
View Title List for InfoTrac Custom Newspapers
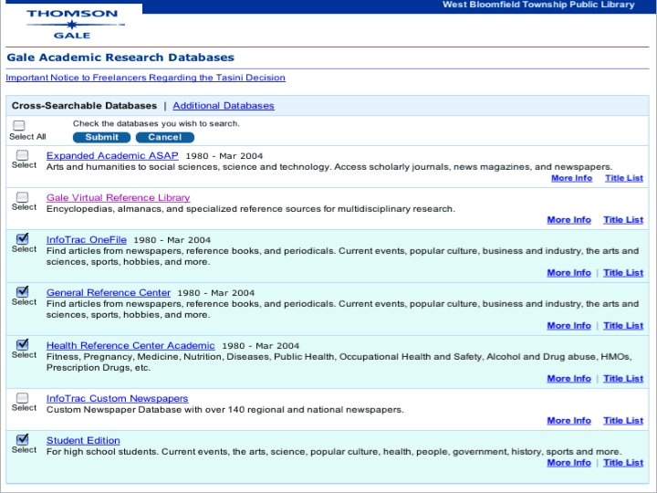623,420
